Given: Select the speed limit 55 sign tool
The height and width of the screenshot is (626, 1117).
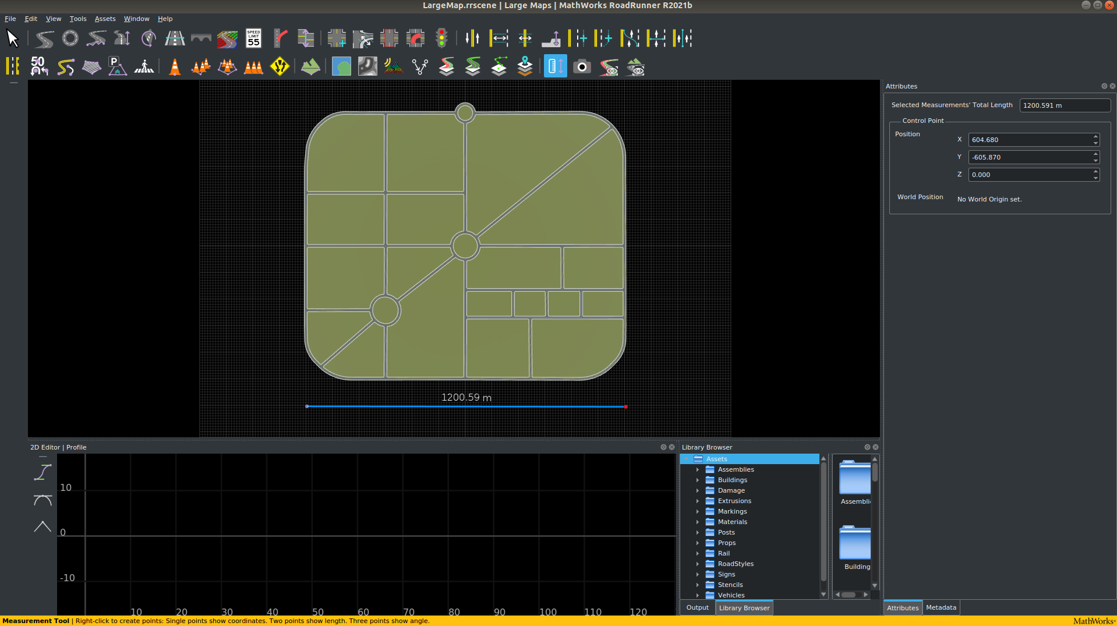Looking at the screenshot, I should coord(253,38).
